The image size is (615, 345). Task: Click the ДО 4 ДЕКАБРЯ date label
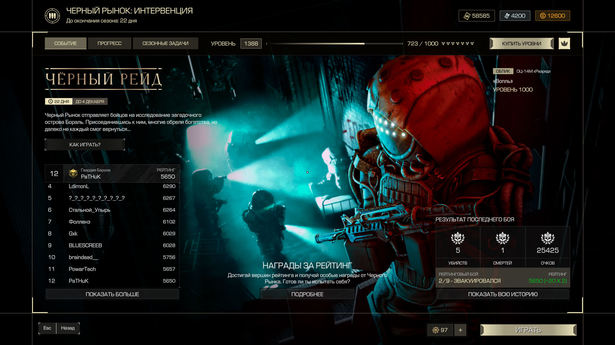click(x=90, y=101)
